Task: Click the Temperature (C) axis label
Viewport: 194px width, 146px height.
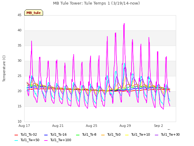Action: pyautogui.click(x=4, y=68)
